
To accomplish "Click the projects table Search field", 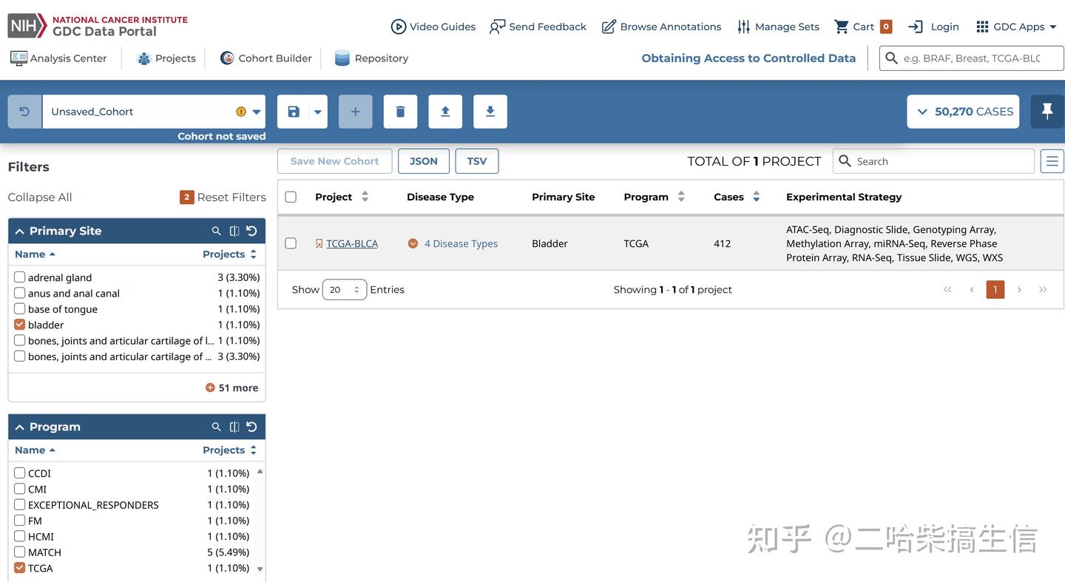I will click(933, 161).
